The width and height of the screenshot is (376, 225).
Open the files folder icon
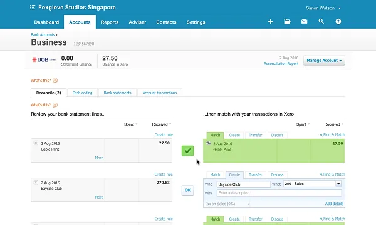[287, 22]
